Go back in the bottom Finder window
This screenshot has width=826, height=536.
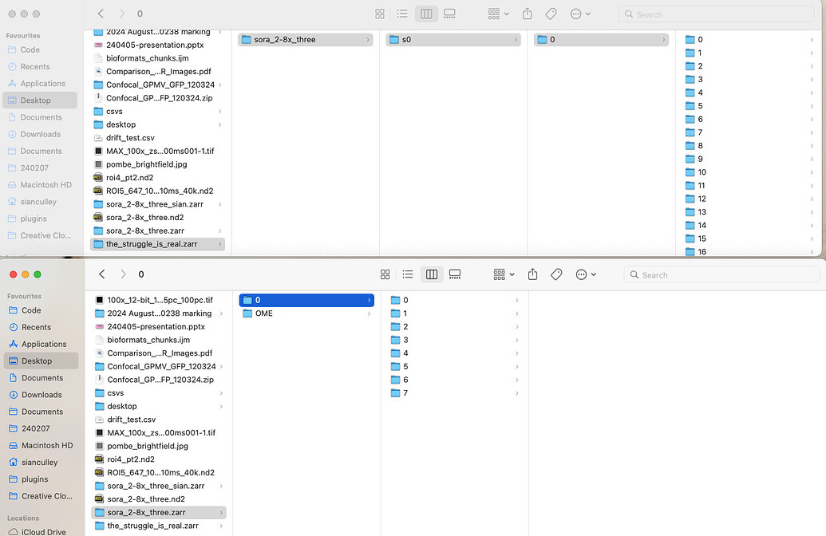102,274
